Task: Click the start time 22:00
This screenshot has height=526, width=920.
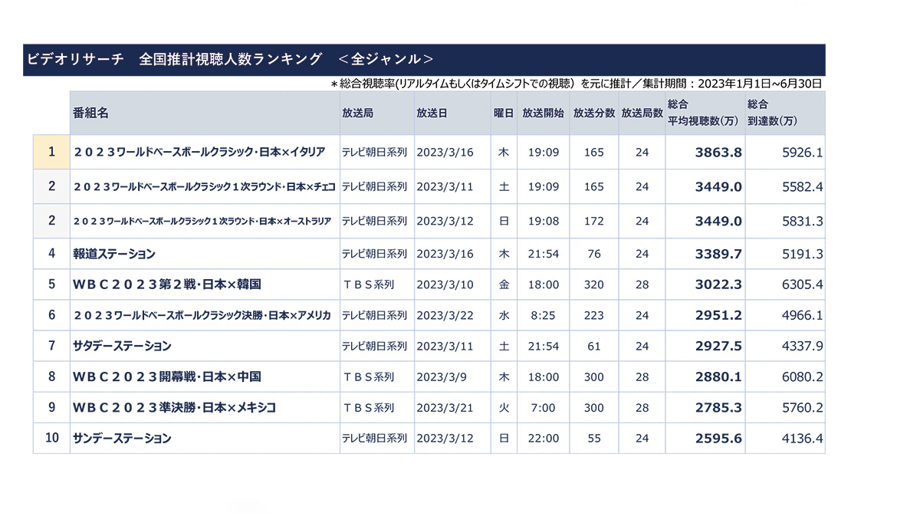Action: point(543,439)
